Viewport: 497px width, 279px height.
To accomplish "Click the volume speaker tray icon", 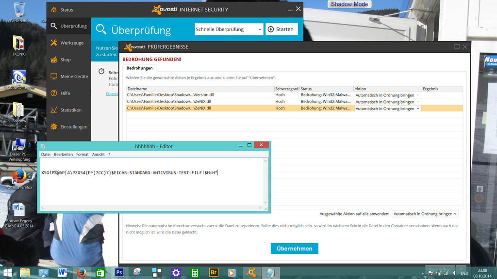I will click(x=454, y=273).
